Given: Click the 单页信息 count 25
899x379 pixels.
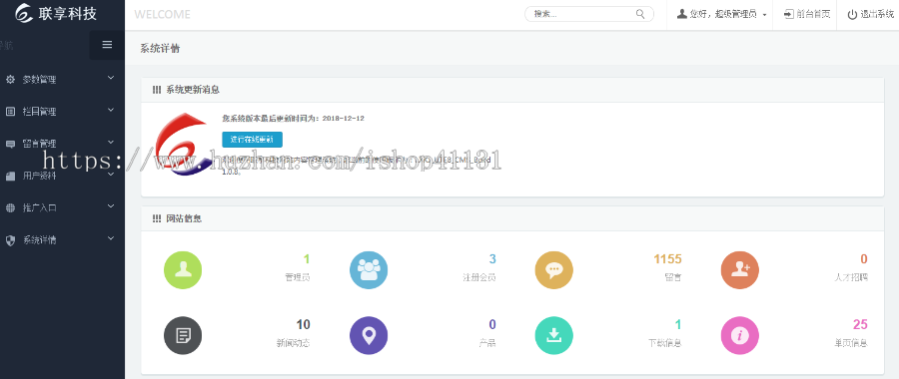Looking at the screenshot, I should [x=861, y=325].
